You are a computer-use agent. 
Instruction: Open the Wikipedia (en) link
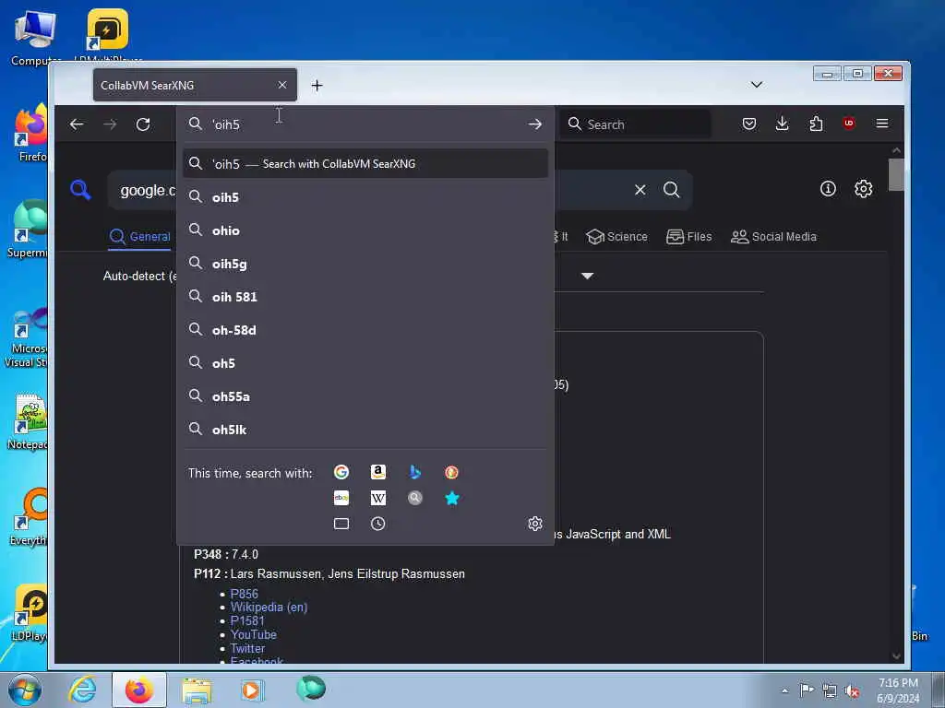269,607
